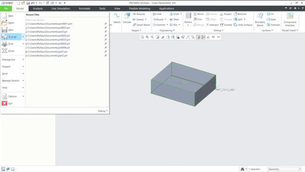
Task: Select the Intersect tool
Action: [212, 25]
